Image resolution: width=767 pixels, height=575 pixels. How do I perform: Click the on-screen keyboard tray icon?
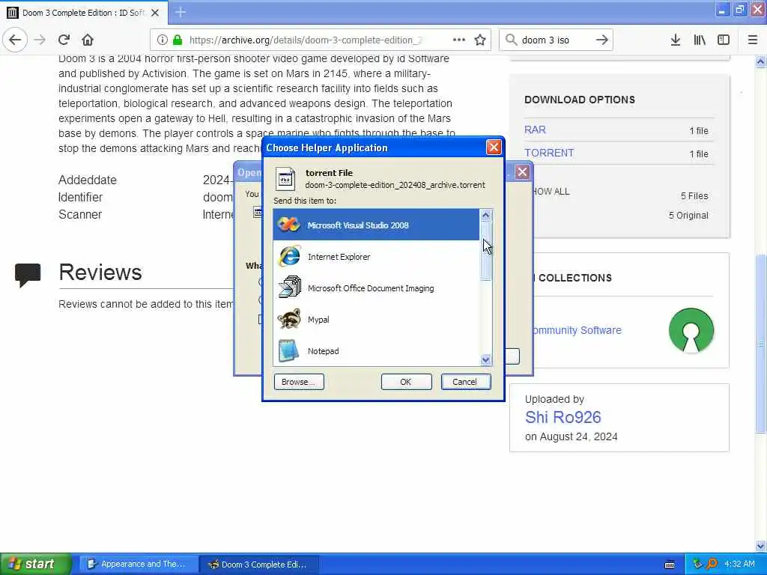pos(670,565)
